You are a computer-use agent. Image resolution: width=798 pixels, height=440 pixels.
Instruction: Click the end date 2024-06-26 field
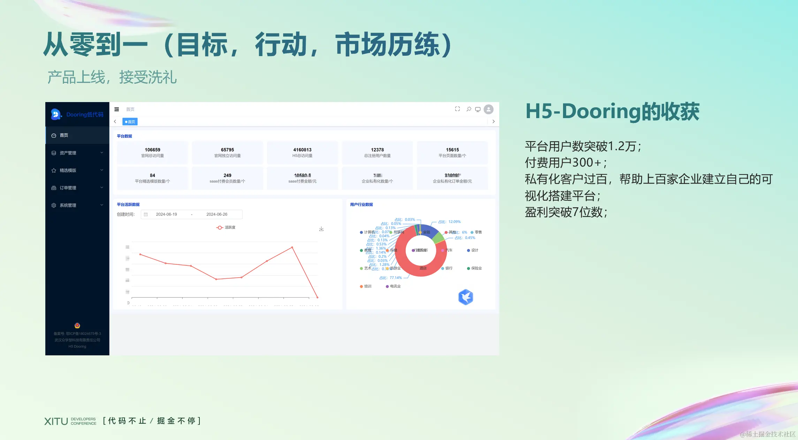coord(217,215)
